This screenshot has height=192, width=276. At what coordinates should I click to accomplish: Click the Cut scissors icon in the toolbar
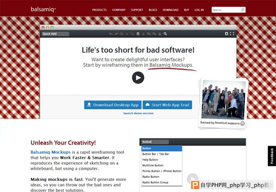click(127, 34)
